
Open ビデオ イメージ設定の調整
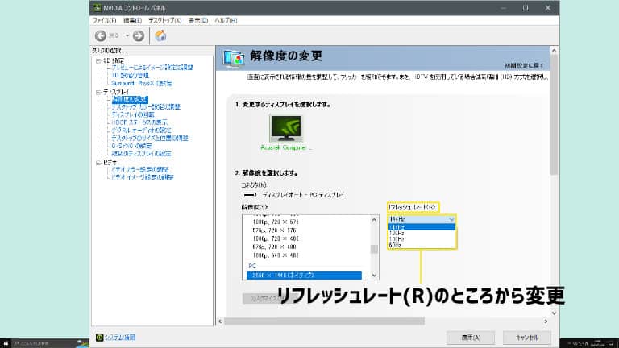tap(143, 177)
